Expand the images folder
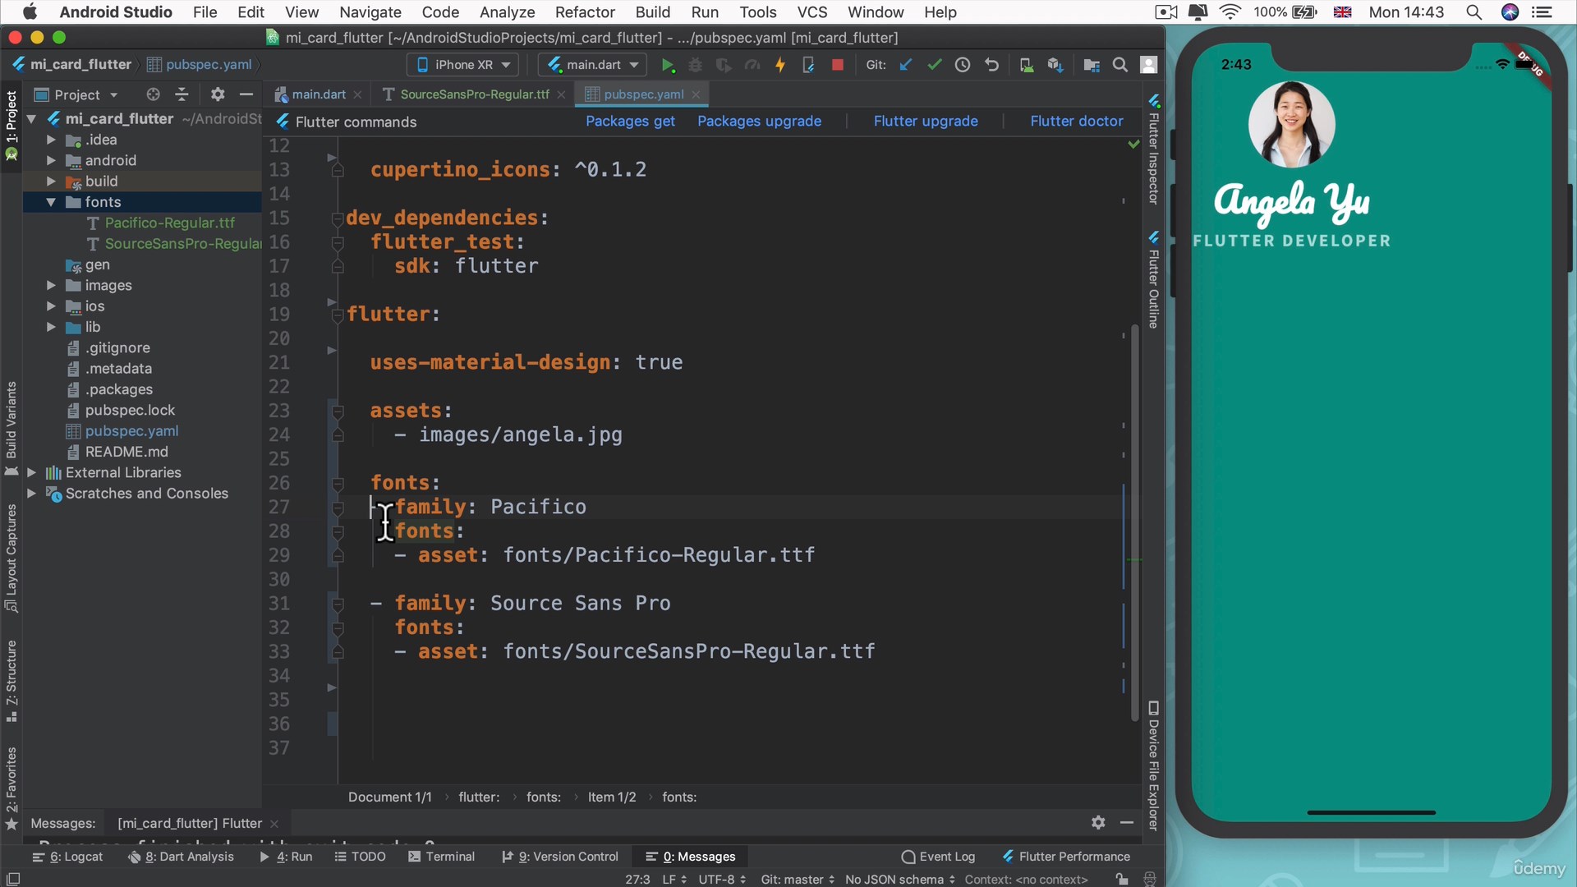The height and width of the screenshot is (887, 1577). coord(51,285)
